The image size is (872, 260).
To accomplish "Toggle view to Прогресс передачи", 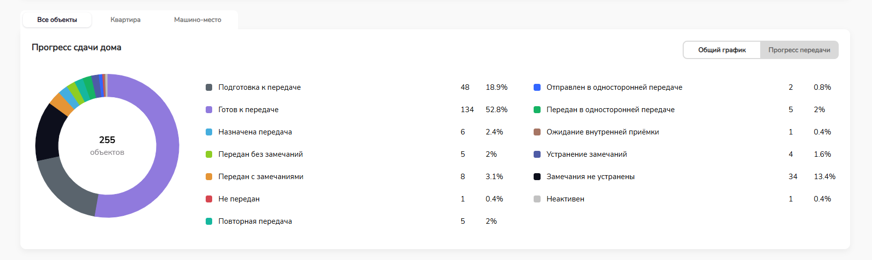I will pos(799,50).
